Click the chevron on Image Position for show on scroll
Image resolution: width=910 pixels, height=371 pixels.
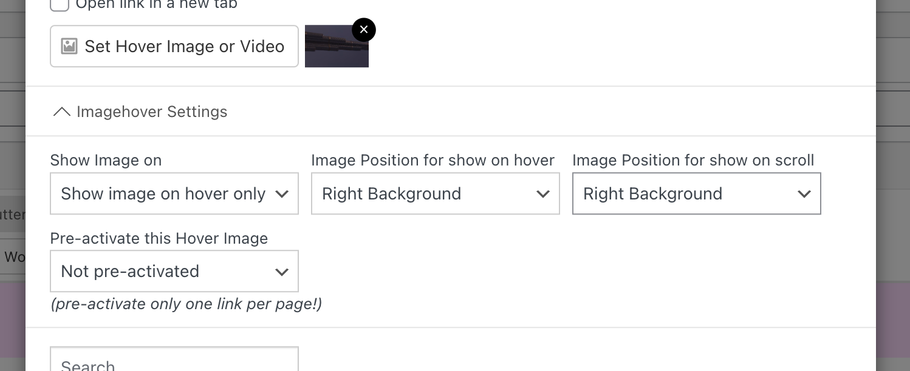[804, 193]
